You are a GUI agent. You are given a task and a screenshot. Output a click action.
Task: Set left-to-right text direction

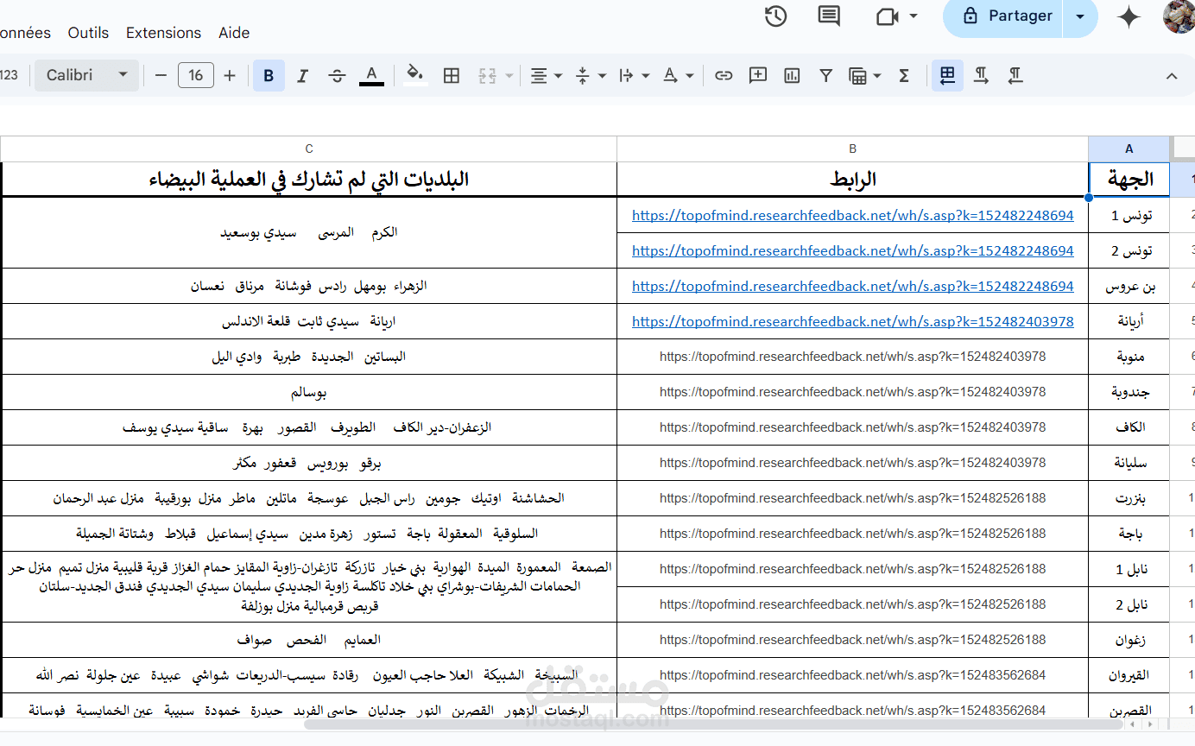coord(981,76)
